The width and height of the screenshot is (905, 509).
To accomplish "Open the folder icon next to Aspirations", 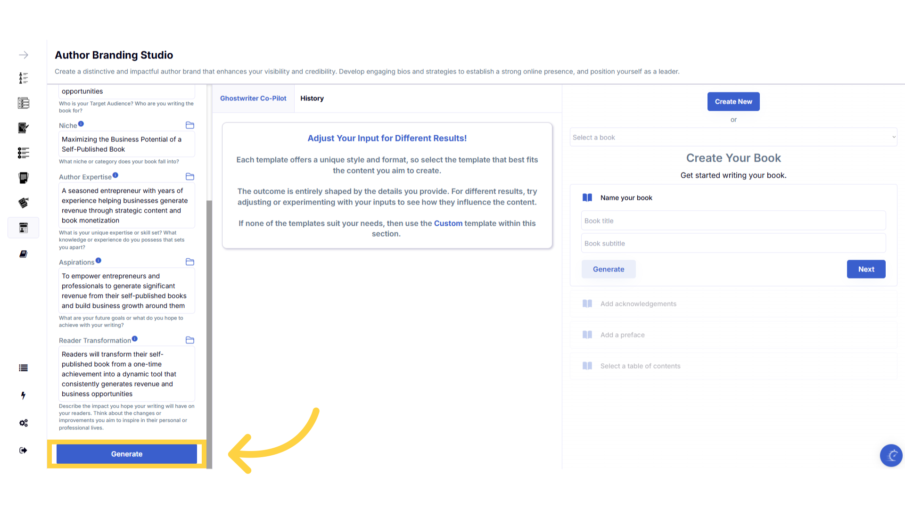I will (190, 262).
